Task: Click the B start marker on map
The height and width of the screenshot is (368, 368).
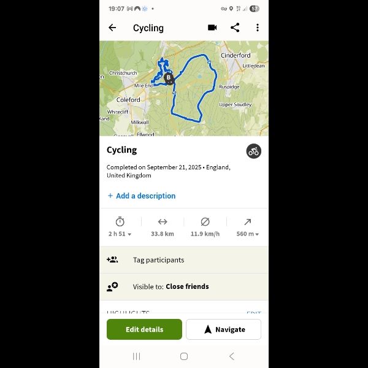Action: click(x=169, y=78)
